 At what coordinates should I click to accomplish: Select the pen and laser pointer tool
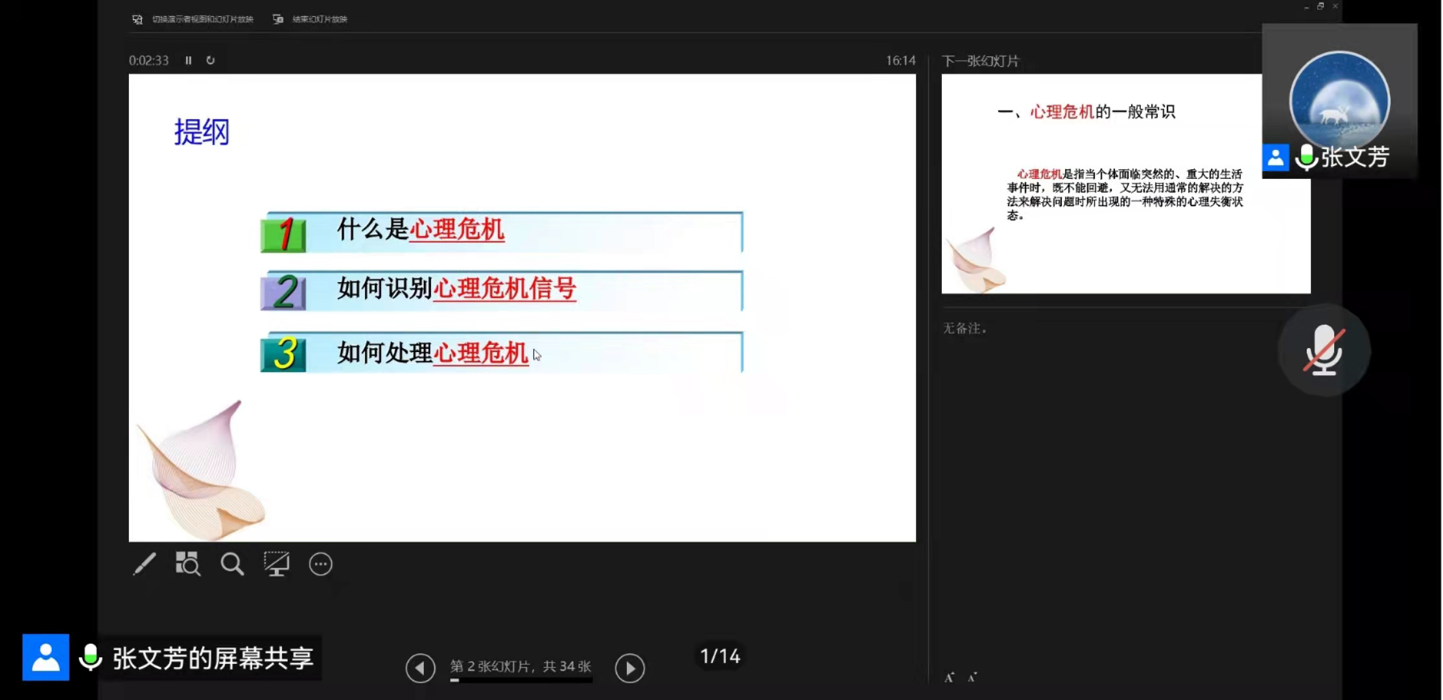[x=145, y=564]
